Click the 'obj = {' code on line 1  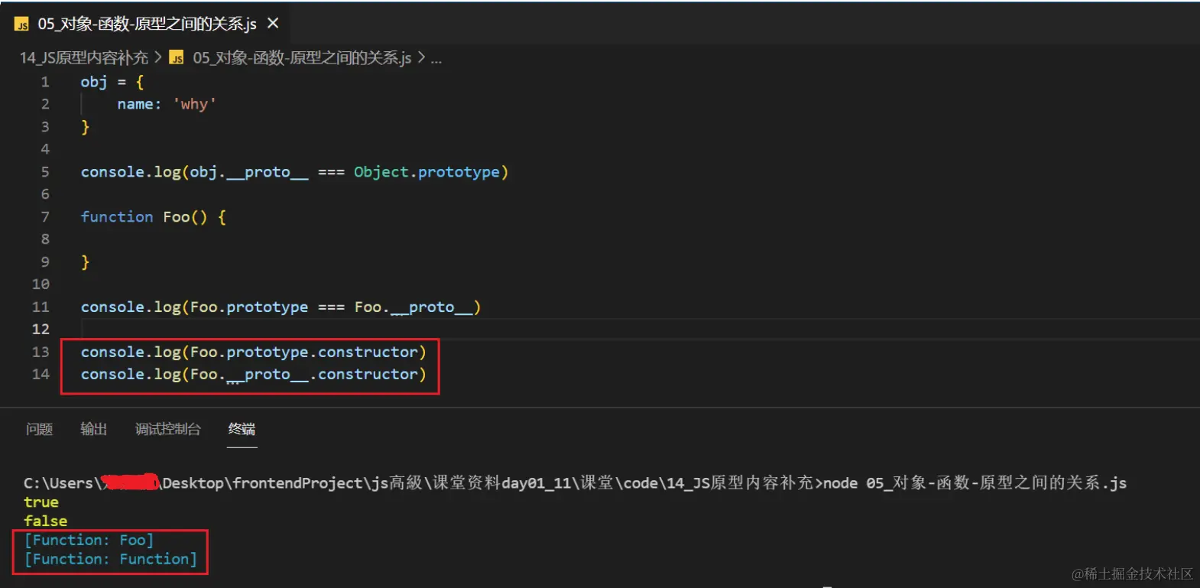[x=112, y=82]
